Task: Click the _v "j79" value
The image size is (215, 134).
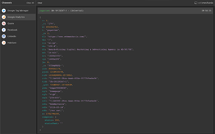Action: click(x=50, y=24)
